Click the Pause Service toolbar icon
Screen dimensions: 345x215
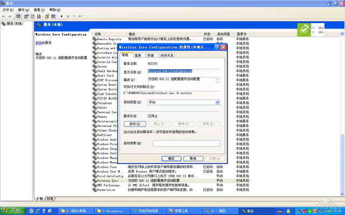pos(74,16)
